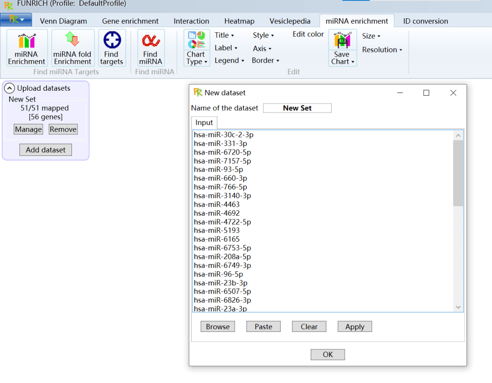The image size is (492, 383).
Task: Click Edit color option
Action: click(308, 34)
